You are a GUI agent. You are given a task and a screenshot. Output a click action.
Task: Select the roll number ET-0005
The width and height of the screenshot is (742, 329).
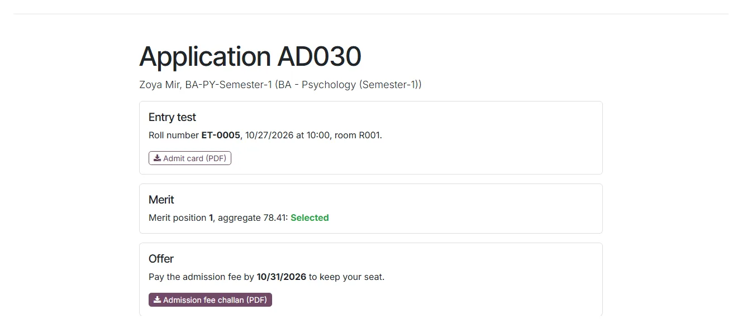coord(221,135)
